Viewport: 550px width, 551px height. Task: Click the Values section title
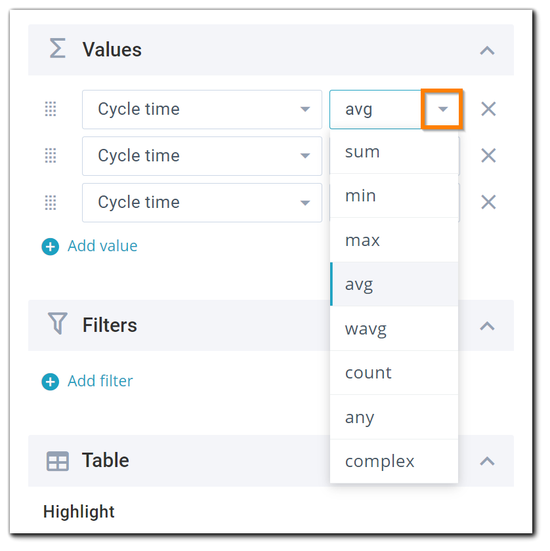(x=112, y=49)
